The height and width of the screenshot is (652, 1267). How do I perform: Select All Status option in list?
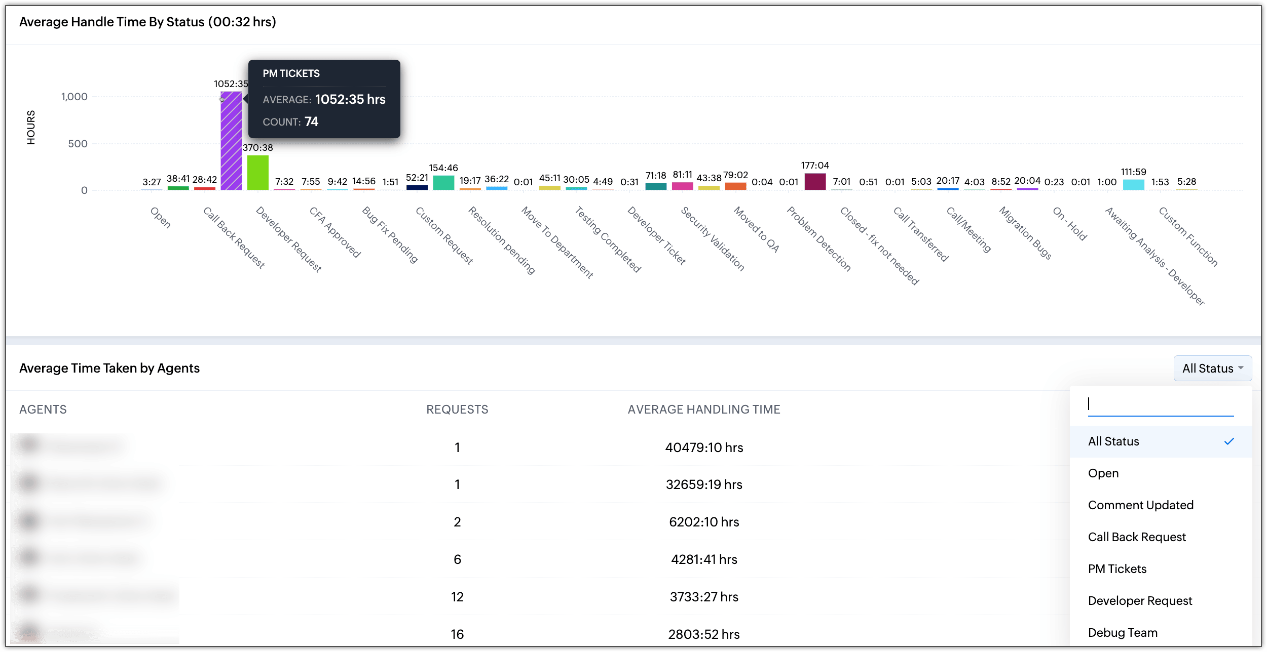(1113, 441)
